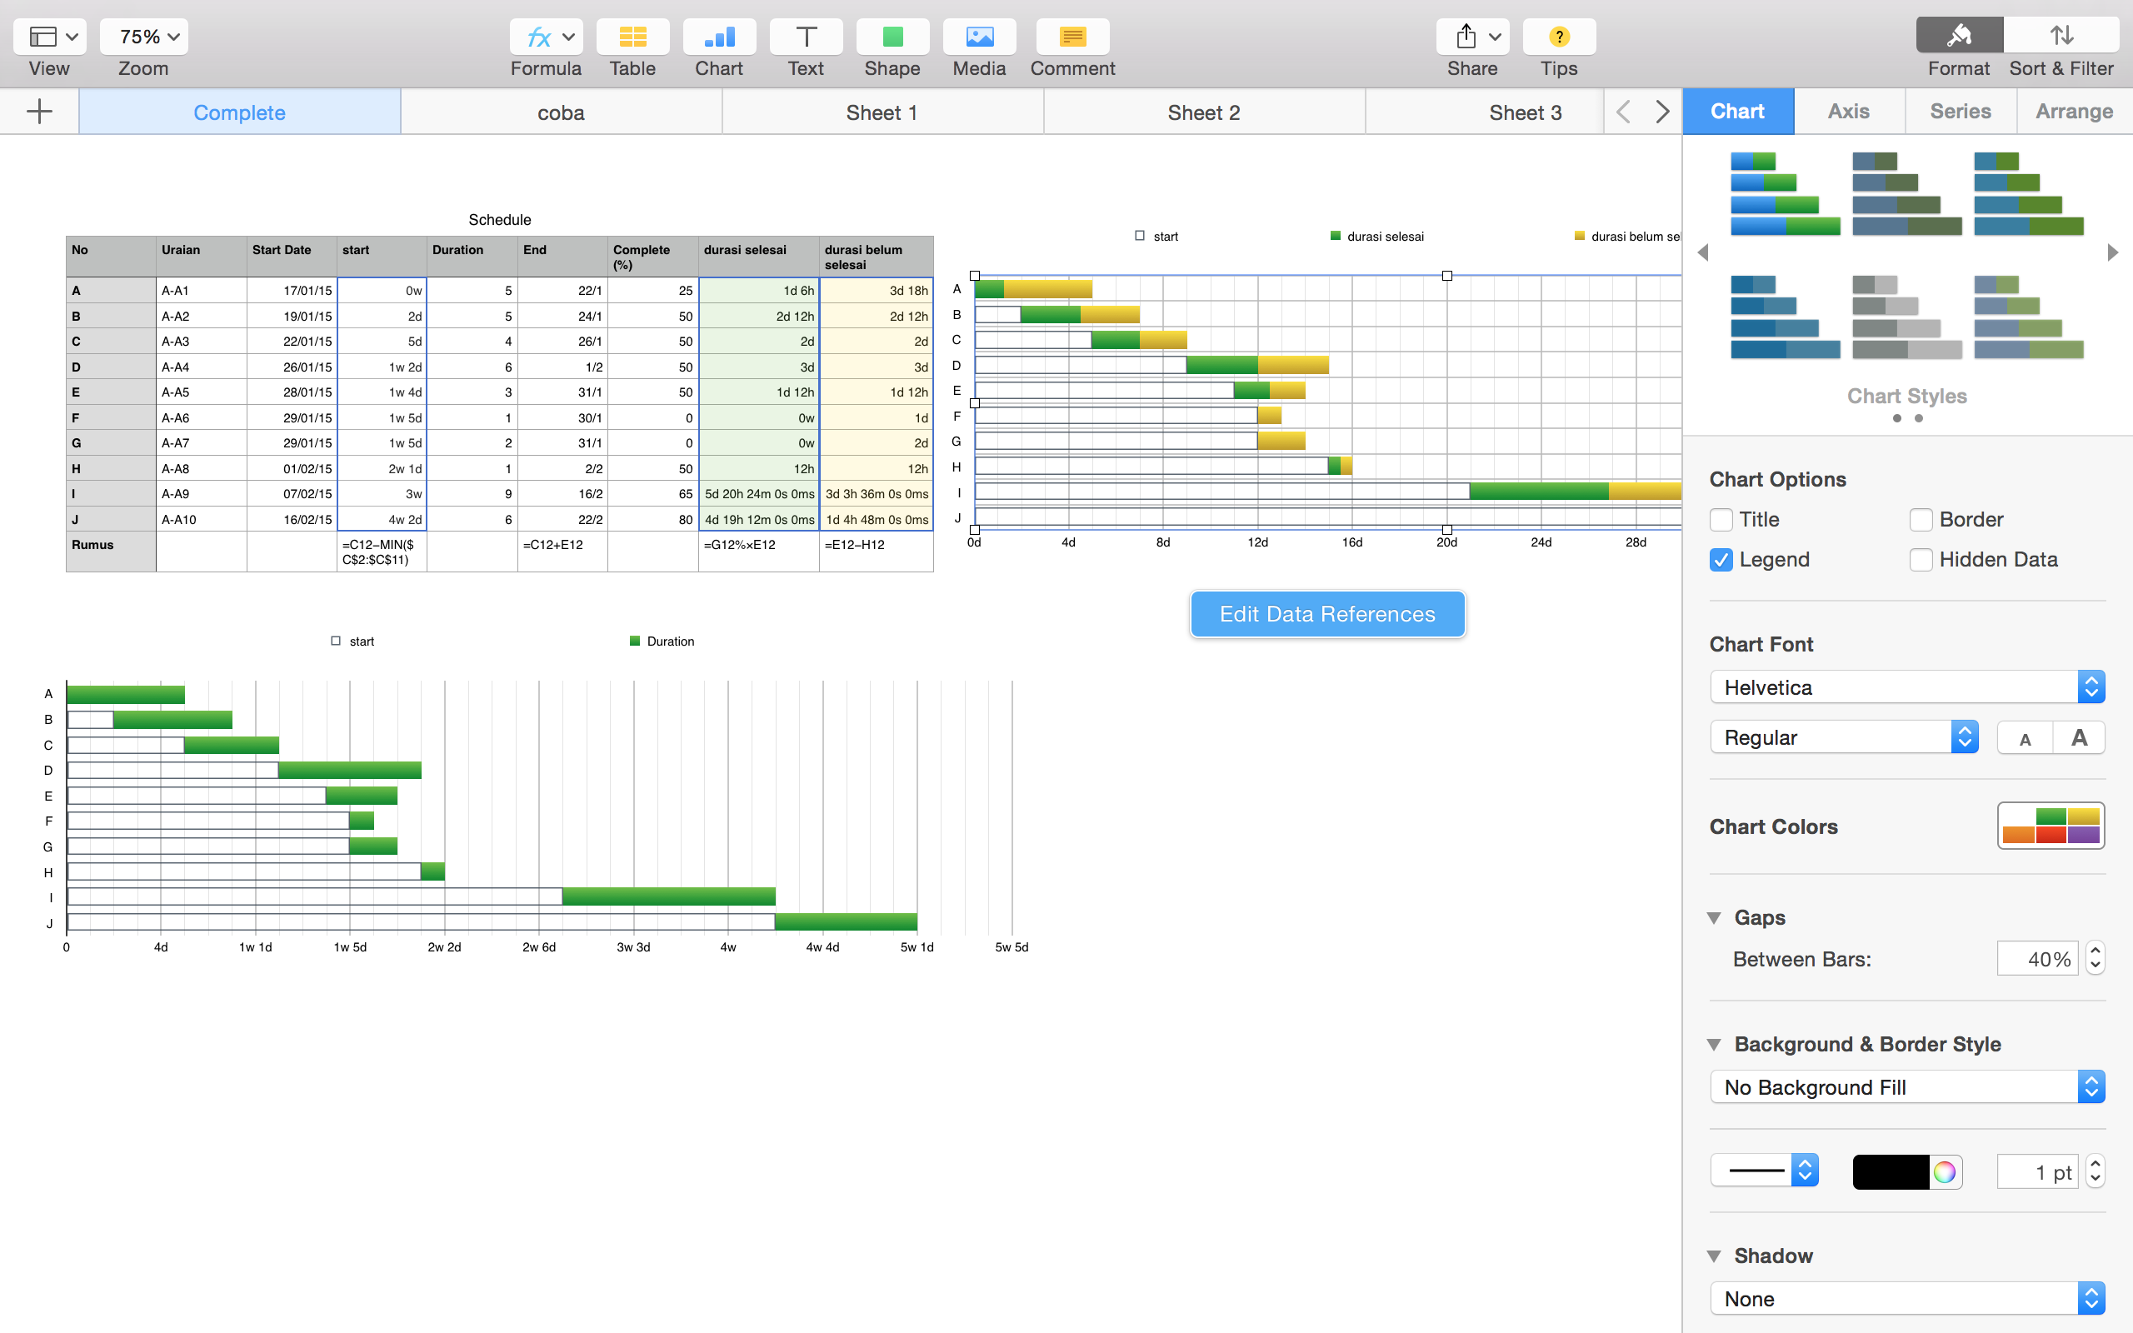This screenshot has width=2133, height=1333.
Task: Open the Media browser
Action: (977, 36)
